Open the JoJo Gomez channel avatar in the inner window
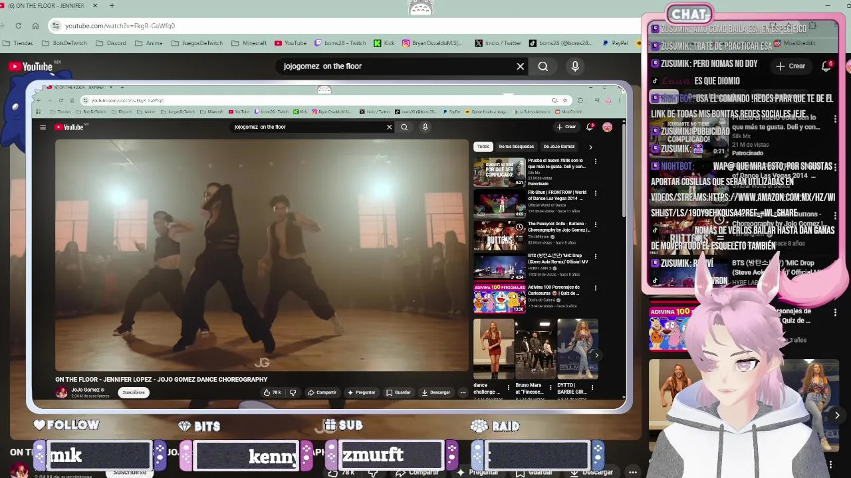This screenshot has width=851, height=478. [x=62, y=392]
